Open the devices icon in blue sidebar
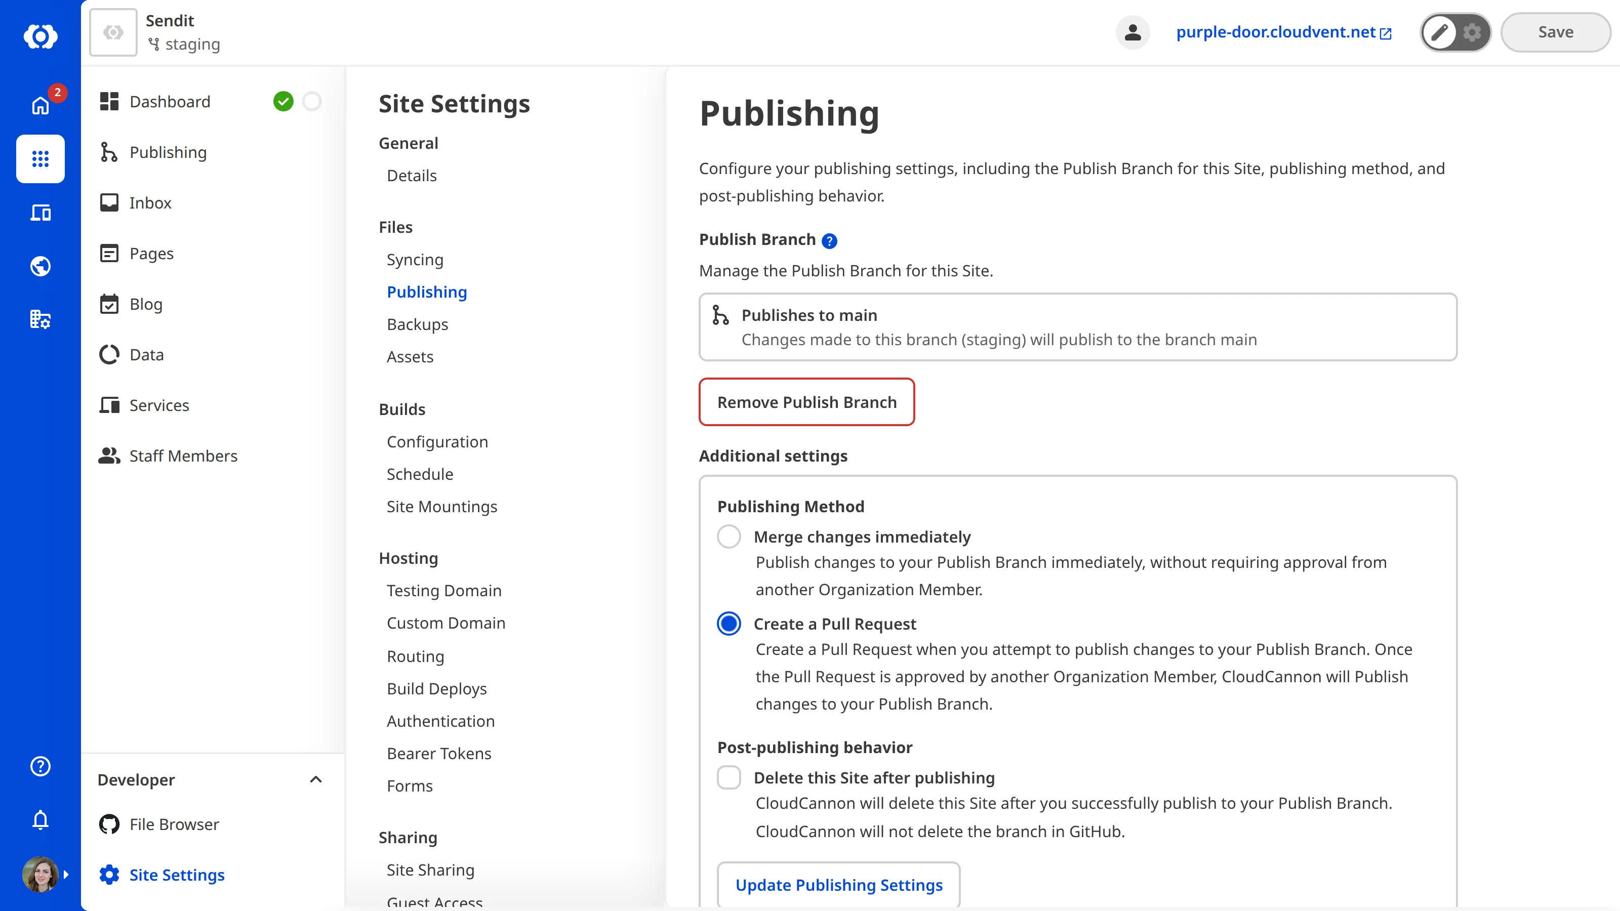The image size is (1620, 911). [40, 213]
